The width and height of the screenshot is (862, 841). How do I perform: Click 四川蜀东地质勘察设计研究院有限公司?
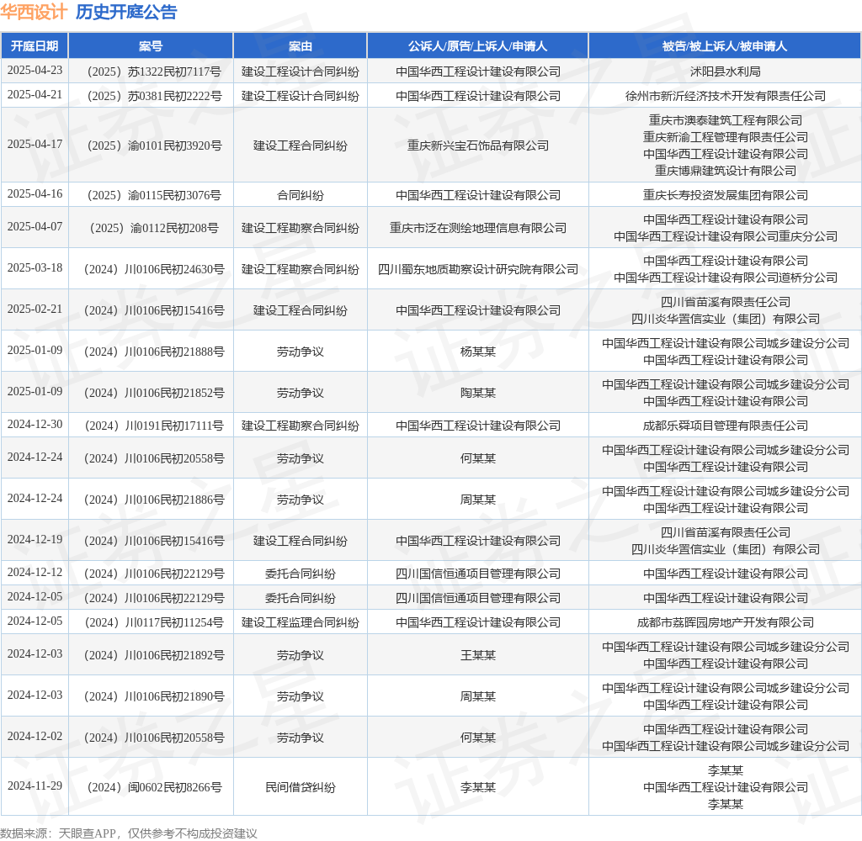pos(478,269)
